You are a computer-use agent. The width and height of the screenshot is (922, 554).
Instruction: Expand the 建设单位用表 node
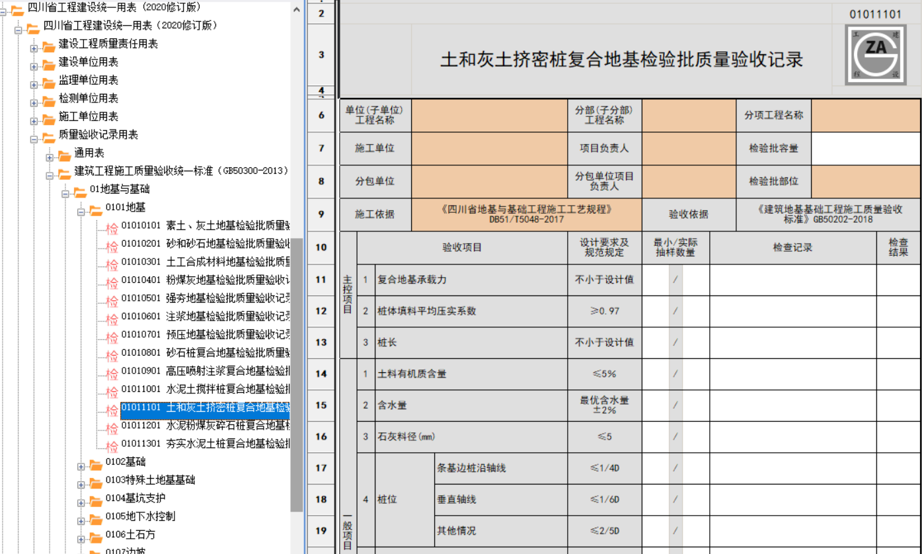coord(34,65)
